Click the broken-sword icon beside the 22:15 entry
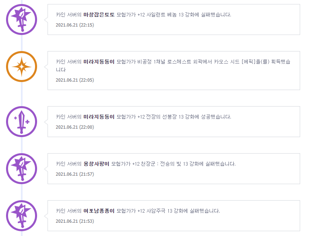 (x=22, y=19)
